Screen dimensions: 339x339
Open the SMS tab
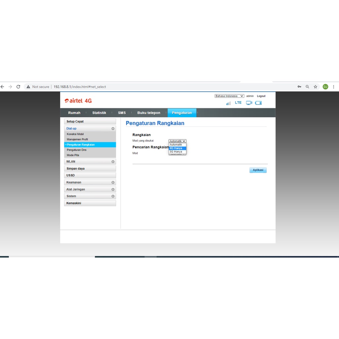pyautogui.click(x=122, y=113)
